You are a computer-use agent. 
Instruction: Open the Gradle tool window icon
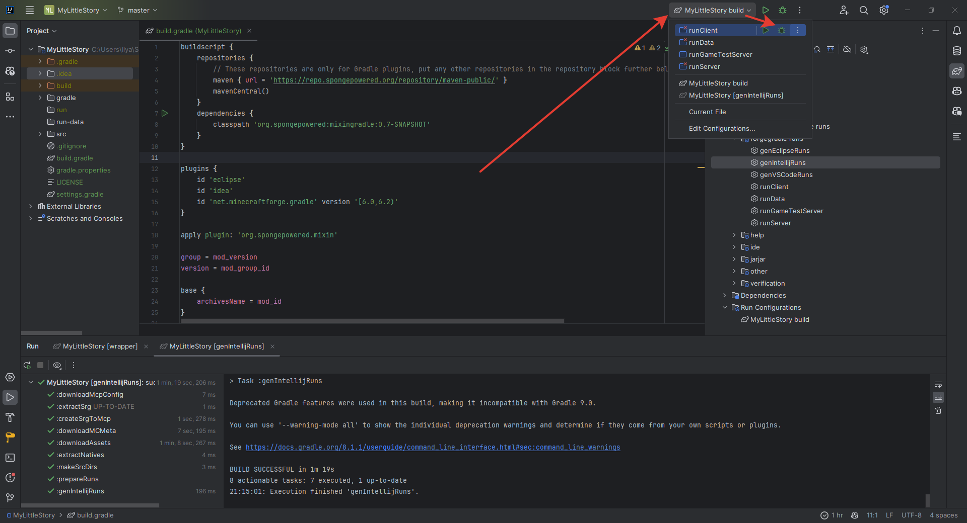pos(957,71)
